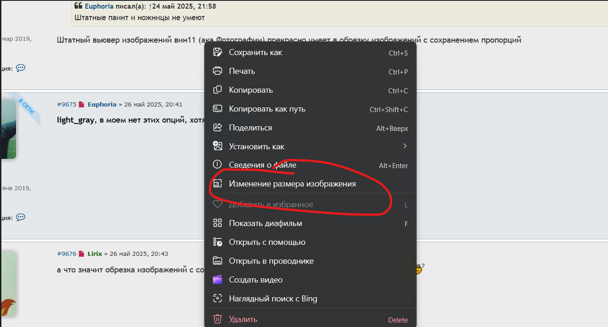Open Lirix's profile link
This screenshot has width=608, height=327.
click(x=95, y=254)
